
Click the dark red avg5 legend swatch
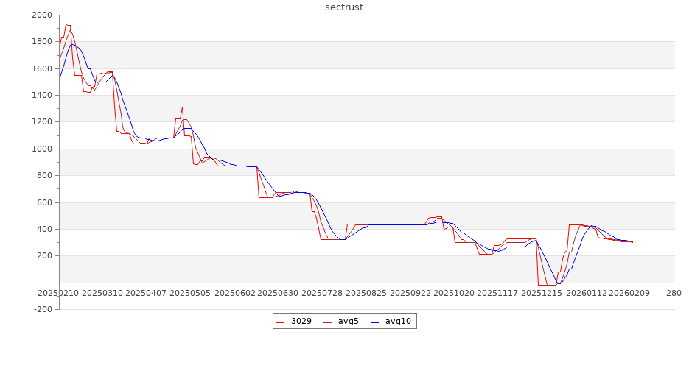pos(328,322)
